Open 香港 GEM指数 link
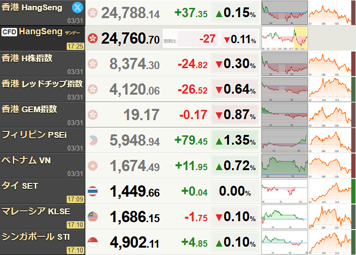Viewport: 356px width, 255px height. [x=29, y=109]
